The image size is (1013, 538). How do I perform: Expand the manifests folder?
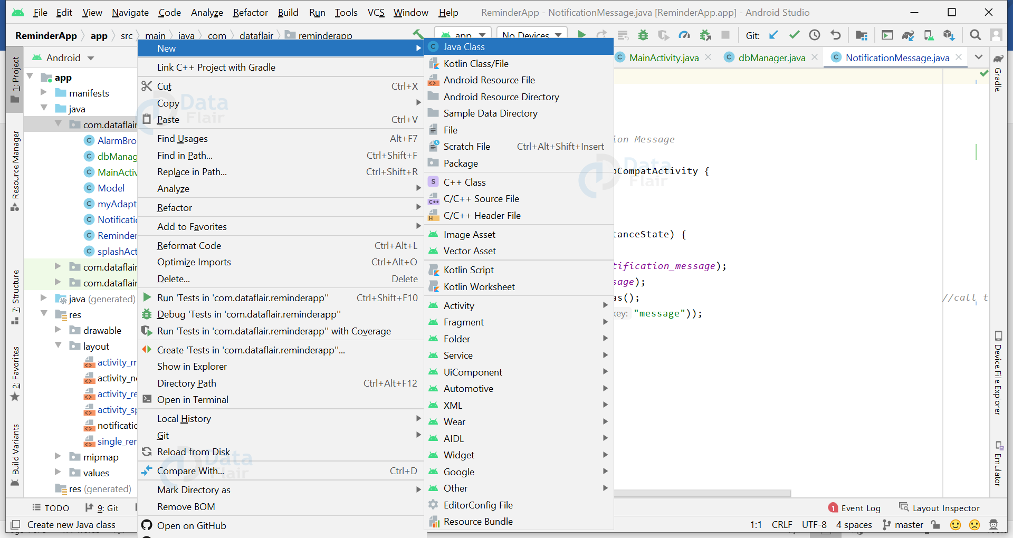pyautogui.click(x=44, y=92)
